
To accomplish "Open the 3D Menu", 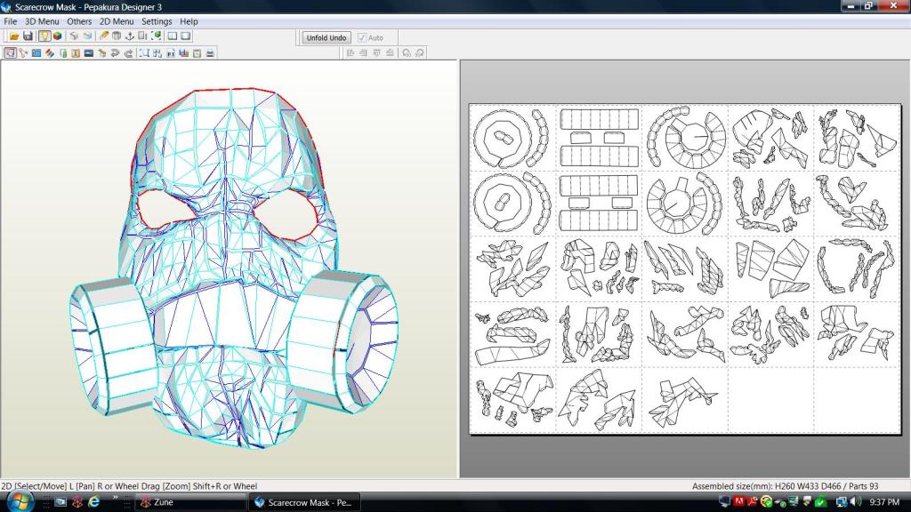I will point(42,21).
